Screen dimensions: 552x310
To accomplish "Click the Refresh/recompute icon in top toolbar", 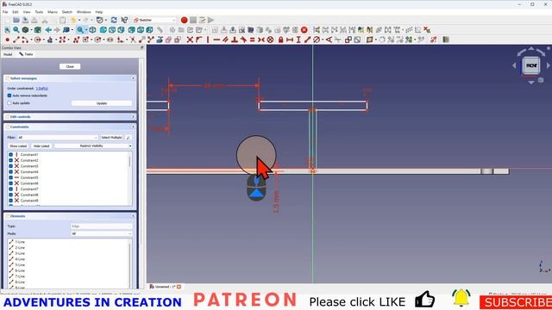I will point(114,20).
